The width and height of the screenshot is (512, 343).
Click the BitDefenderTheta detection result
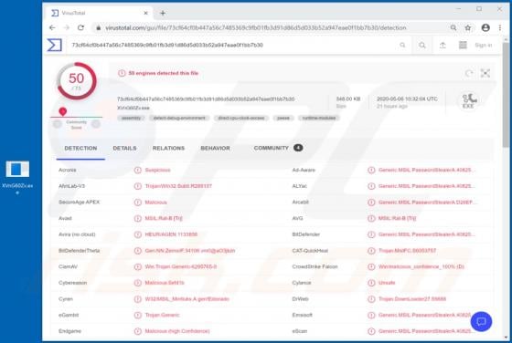click(x=190, y=251)
